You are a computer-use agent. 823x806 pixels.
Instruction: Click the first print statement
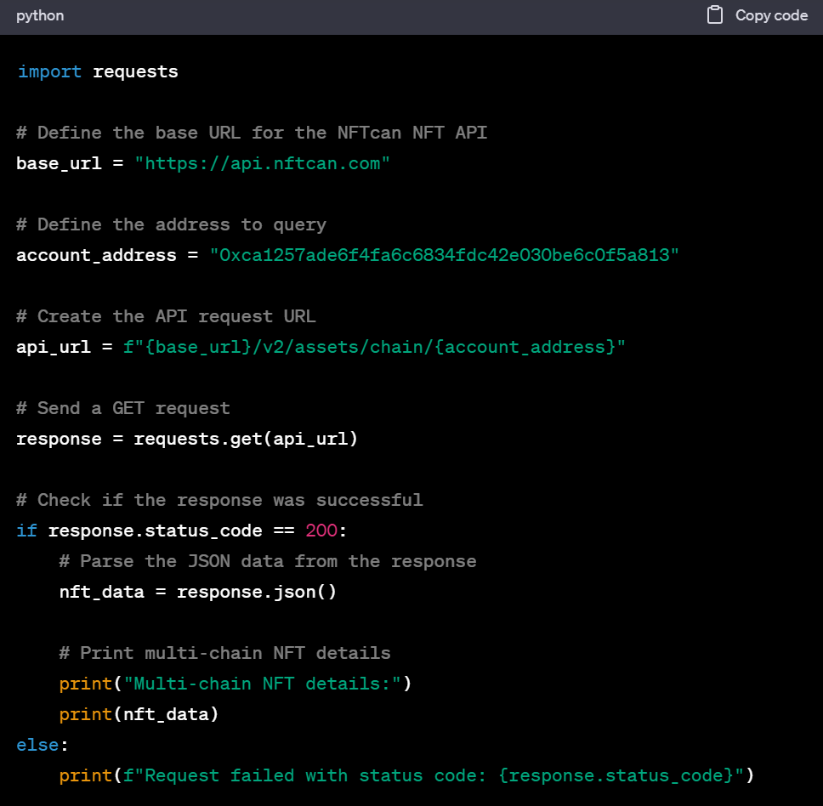(235, 684)
